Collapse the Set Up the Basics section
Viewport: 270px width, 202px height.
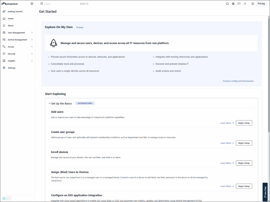point(50,104)
